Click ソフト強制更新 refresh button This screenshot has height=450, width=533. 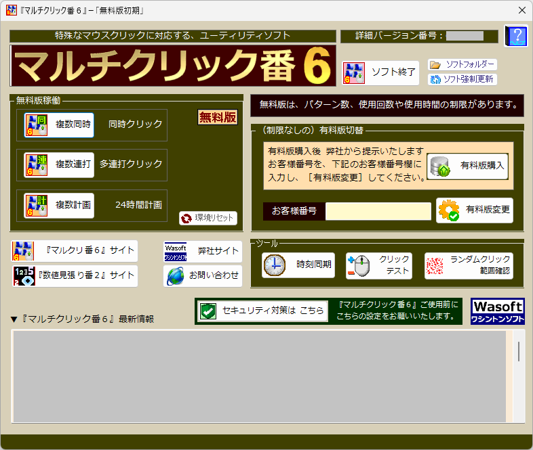462,79
